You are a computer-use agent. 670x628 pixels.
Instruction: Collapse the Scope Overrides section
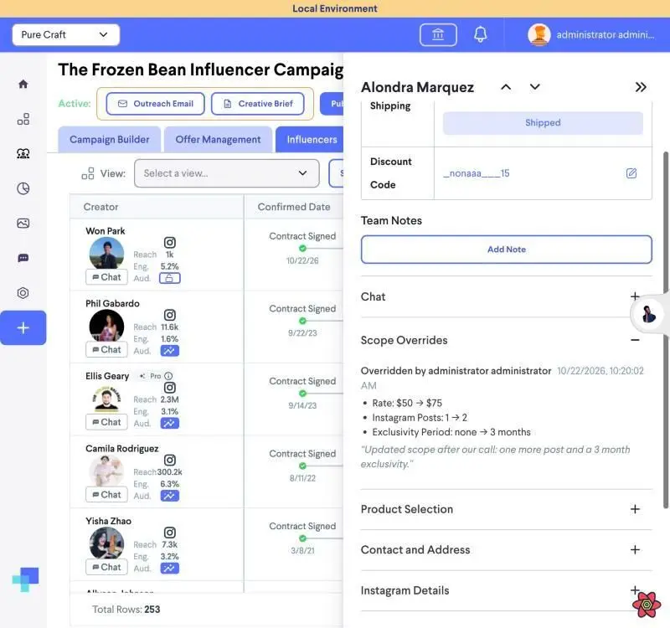[635, 340]
